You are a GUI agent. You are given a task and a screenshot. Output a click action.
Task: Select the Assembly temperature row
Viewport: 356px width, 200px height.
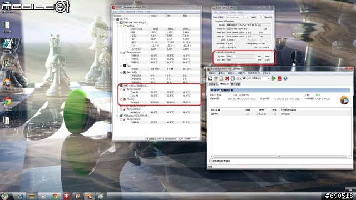[157, 112]
